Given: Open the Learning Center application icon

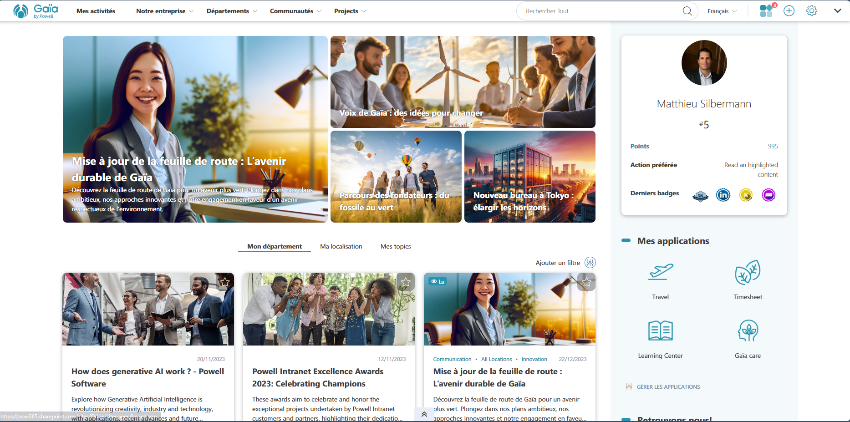Looking at the screenshot, I should pos(660,330).
